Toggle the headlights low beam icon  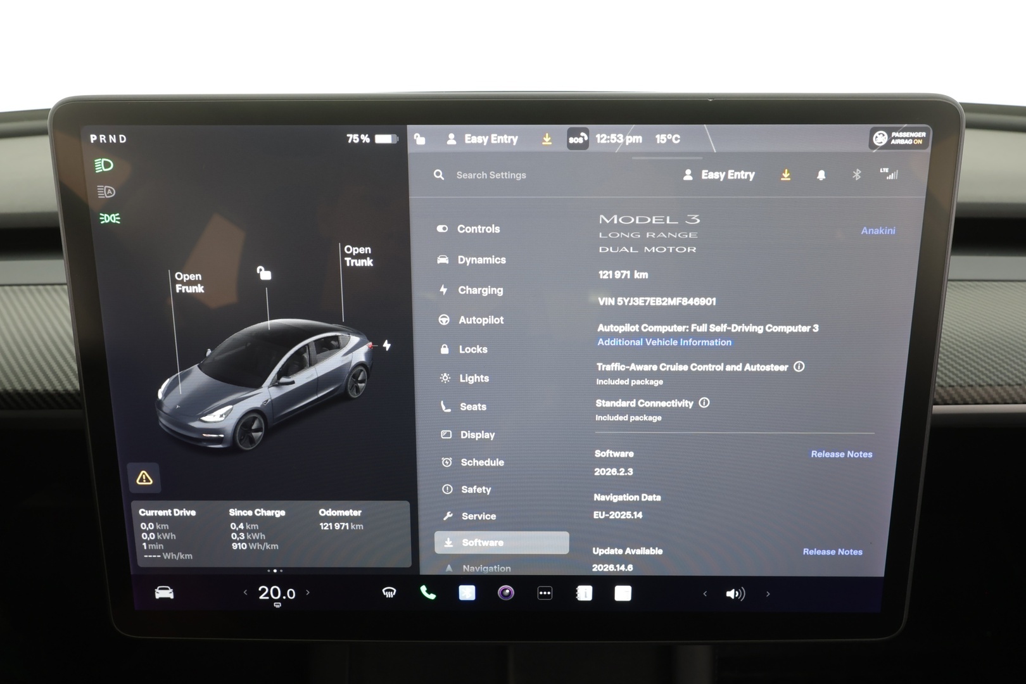click(x=104, y=165)
